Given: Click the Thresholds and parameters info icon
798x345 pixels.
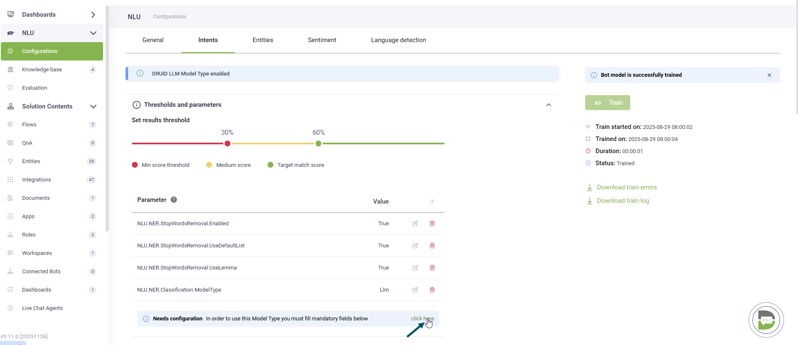Looking at the screenshot, I should click(136, 105).
